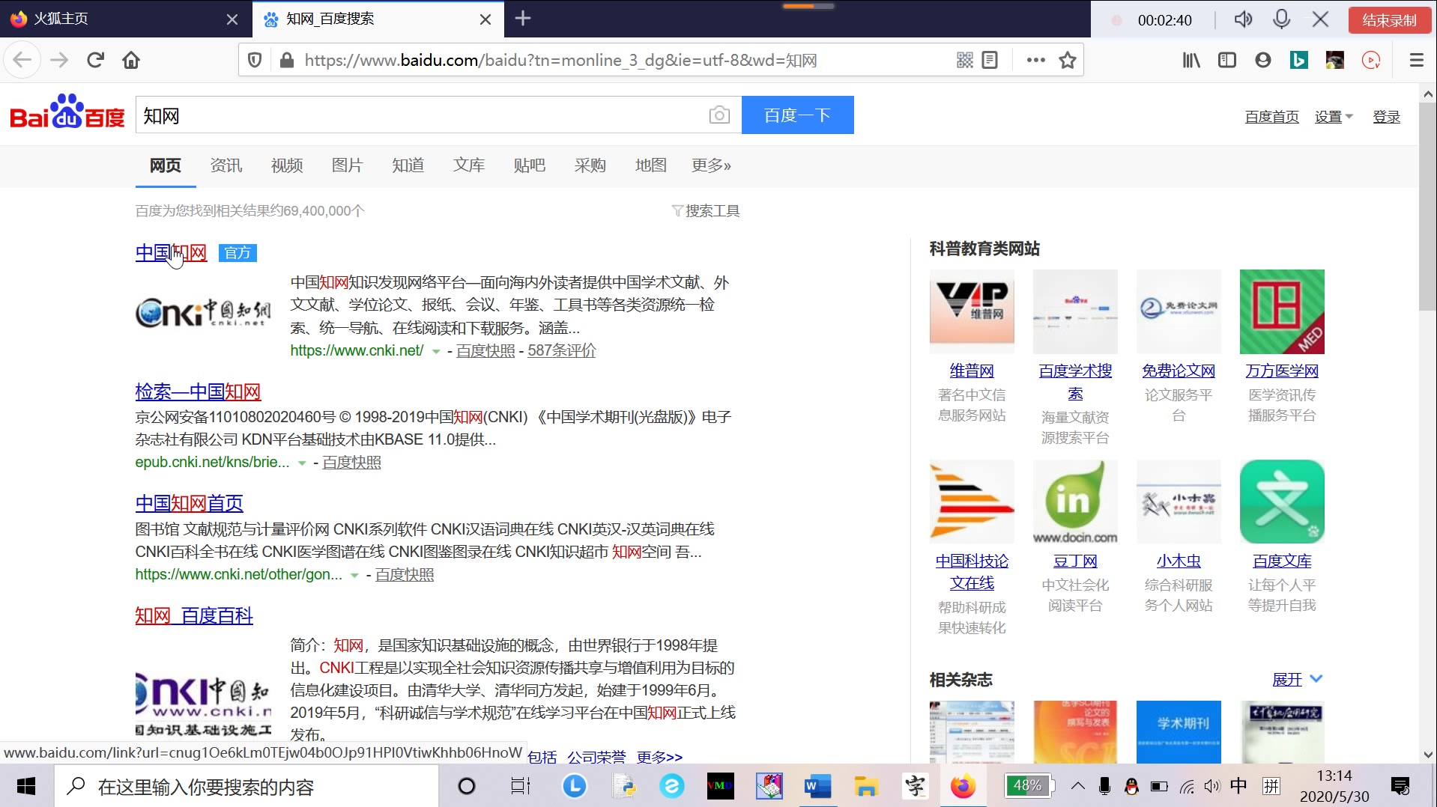Open the Firefox hamburger menu
Screen dimensions: 1437x807
point(1416,60)
